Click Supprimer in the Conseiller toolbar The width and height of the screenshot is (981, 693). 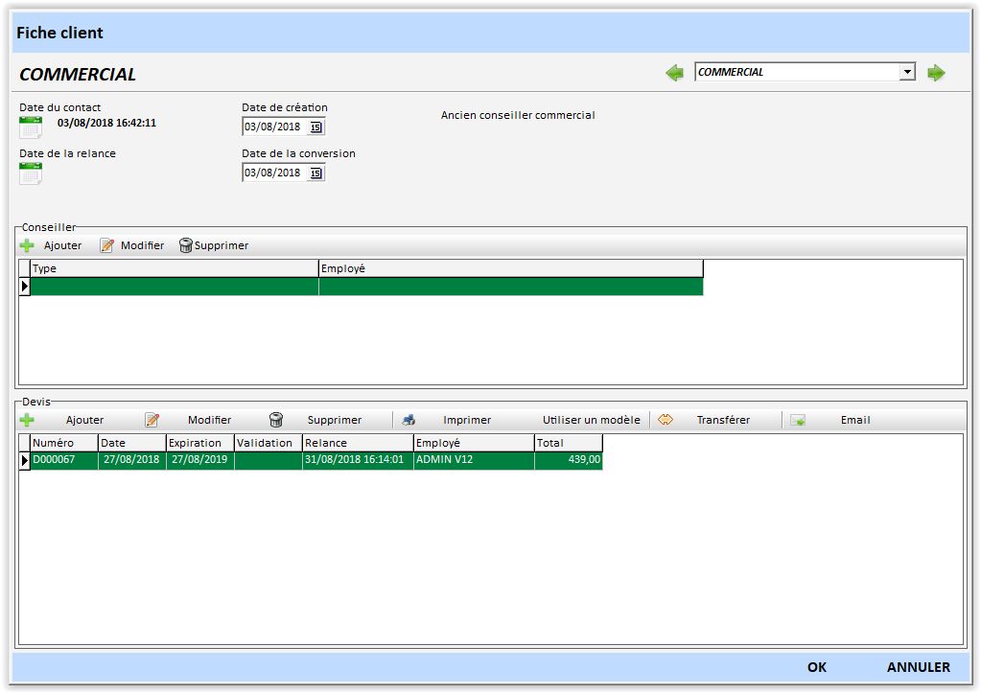point(214,245)
